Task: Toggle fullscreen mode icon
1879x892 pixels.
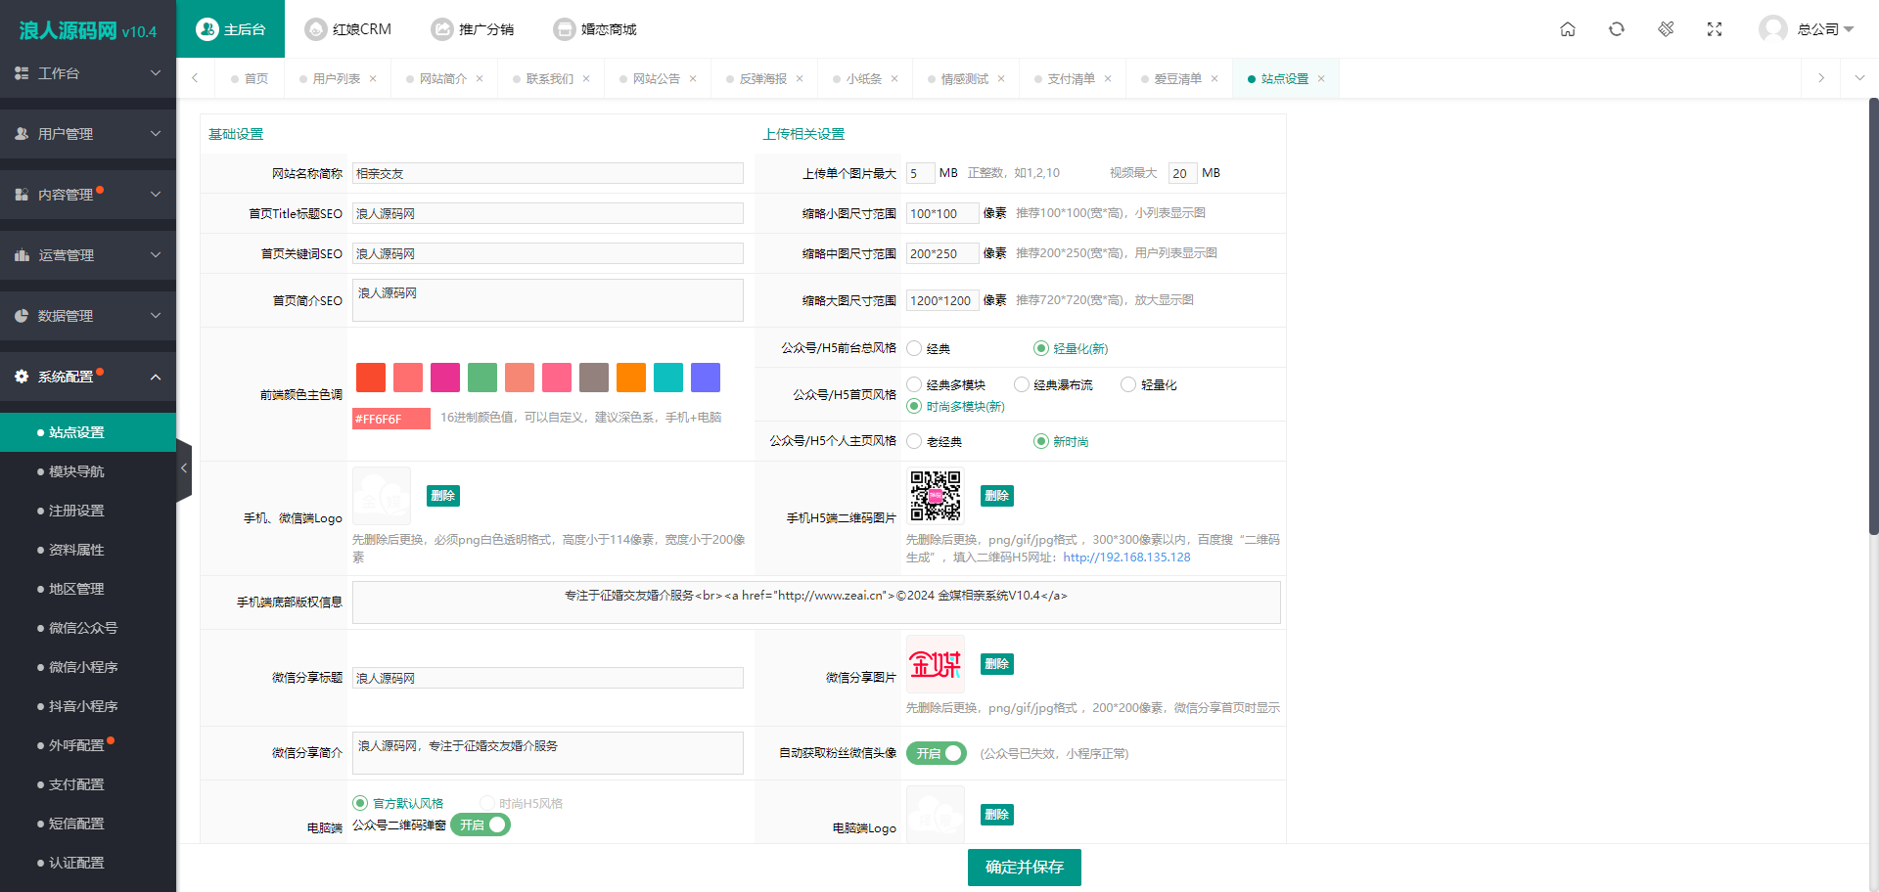Action: tap(1715, 29)
